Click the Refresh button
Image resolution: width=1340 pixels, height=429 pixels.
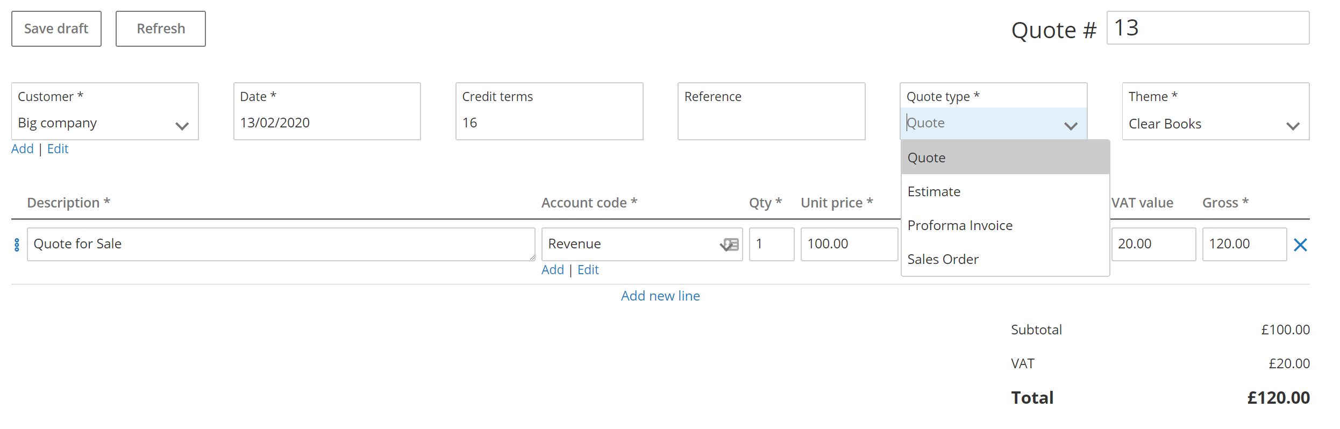(160, 28)
